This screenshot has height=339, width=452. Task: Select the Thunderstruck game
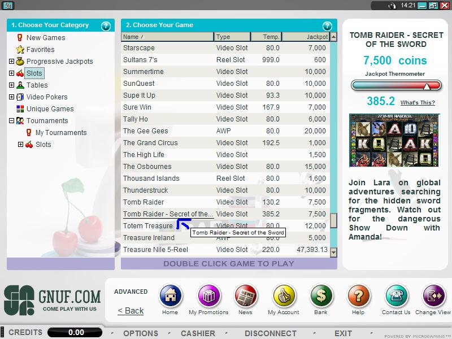[x=225, y=190]
